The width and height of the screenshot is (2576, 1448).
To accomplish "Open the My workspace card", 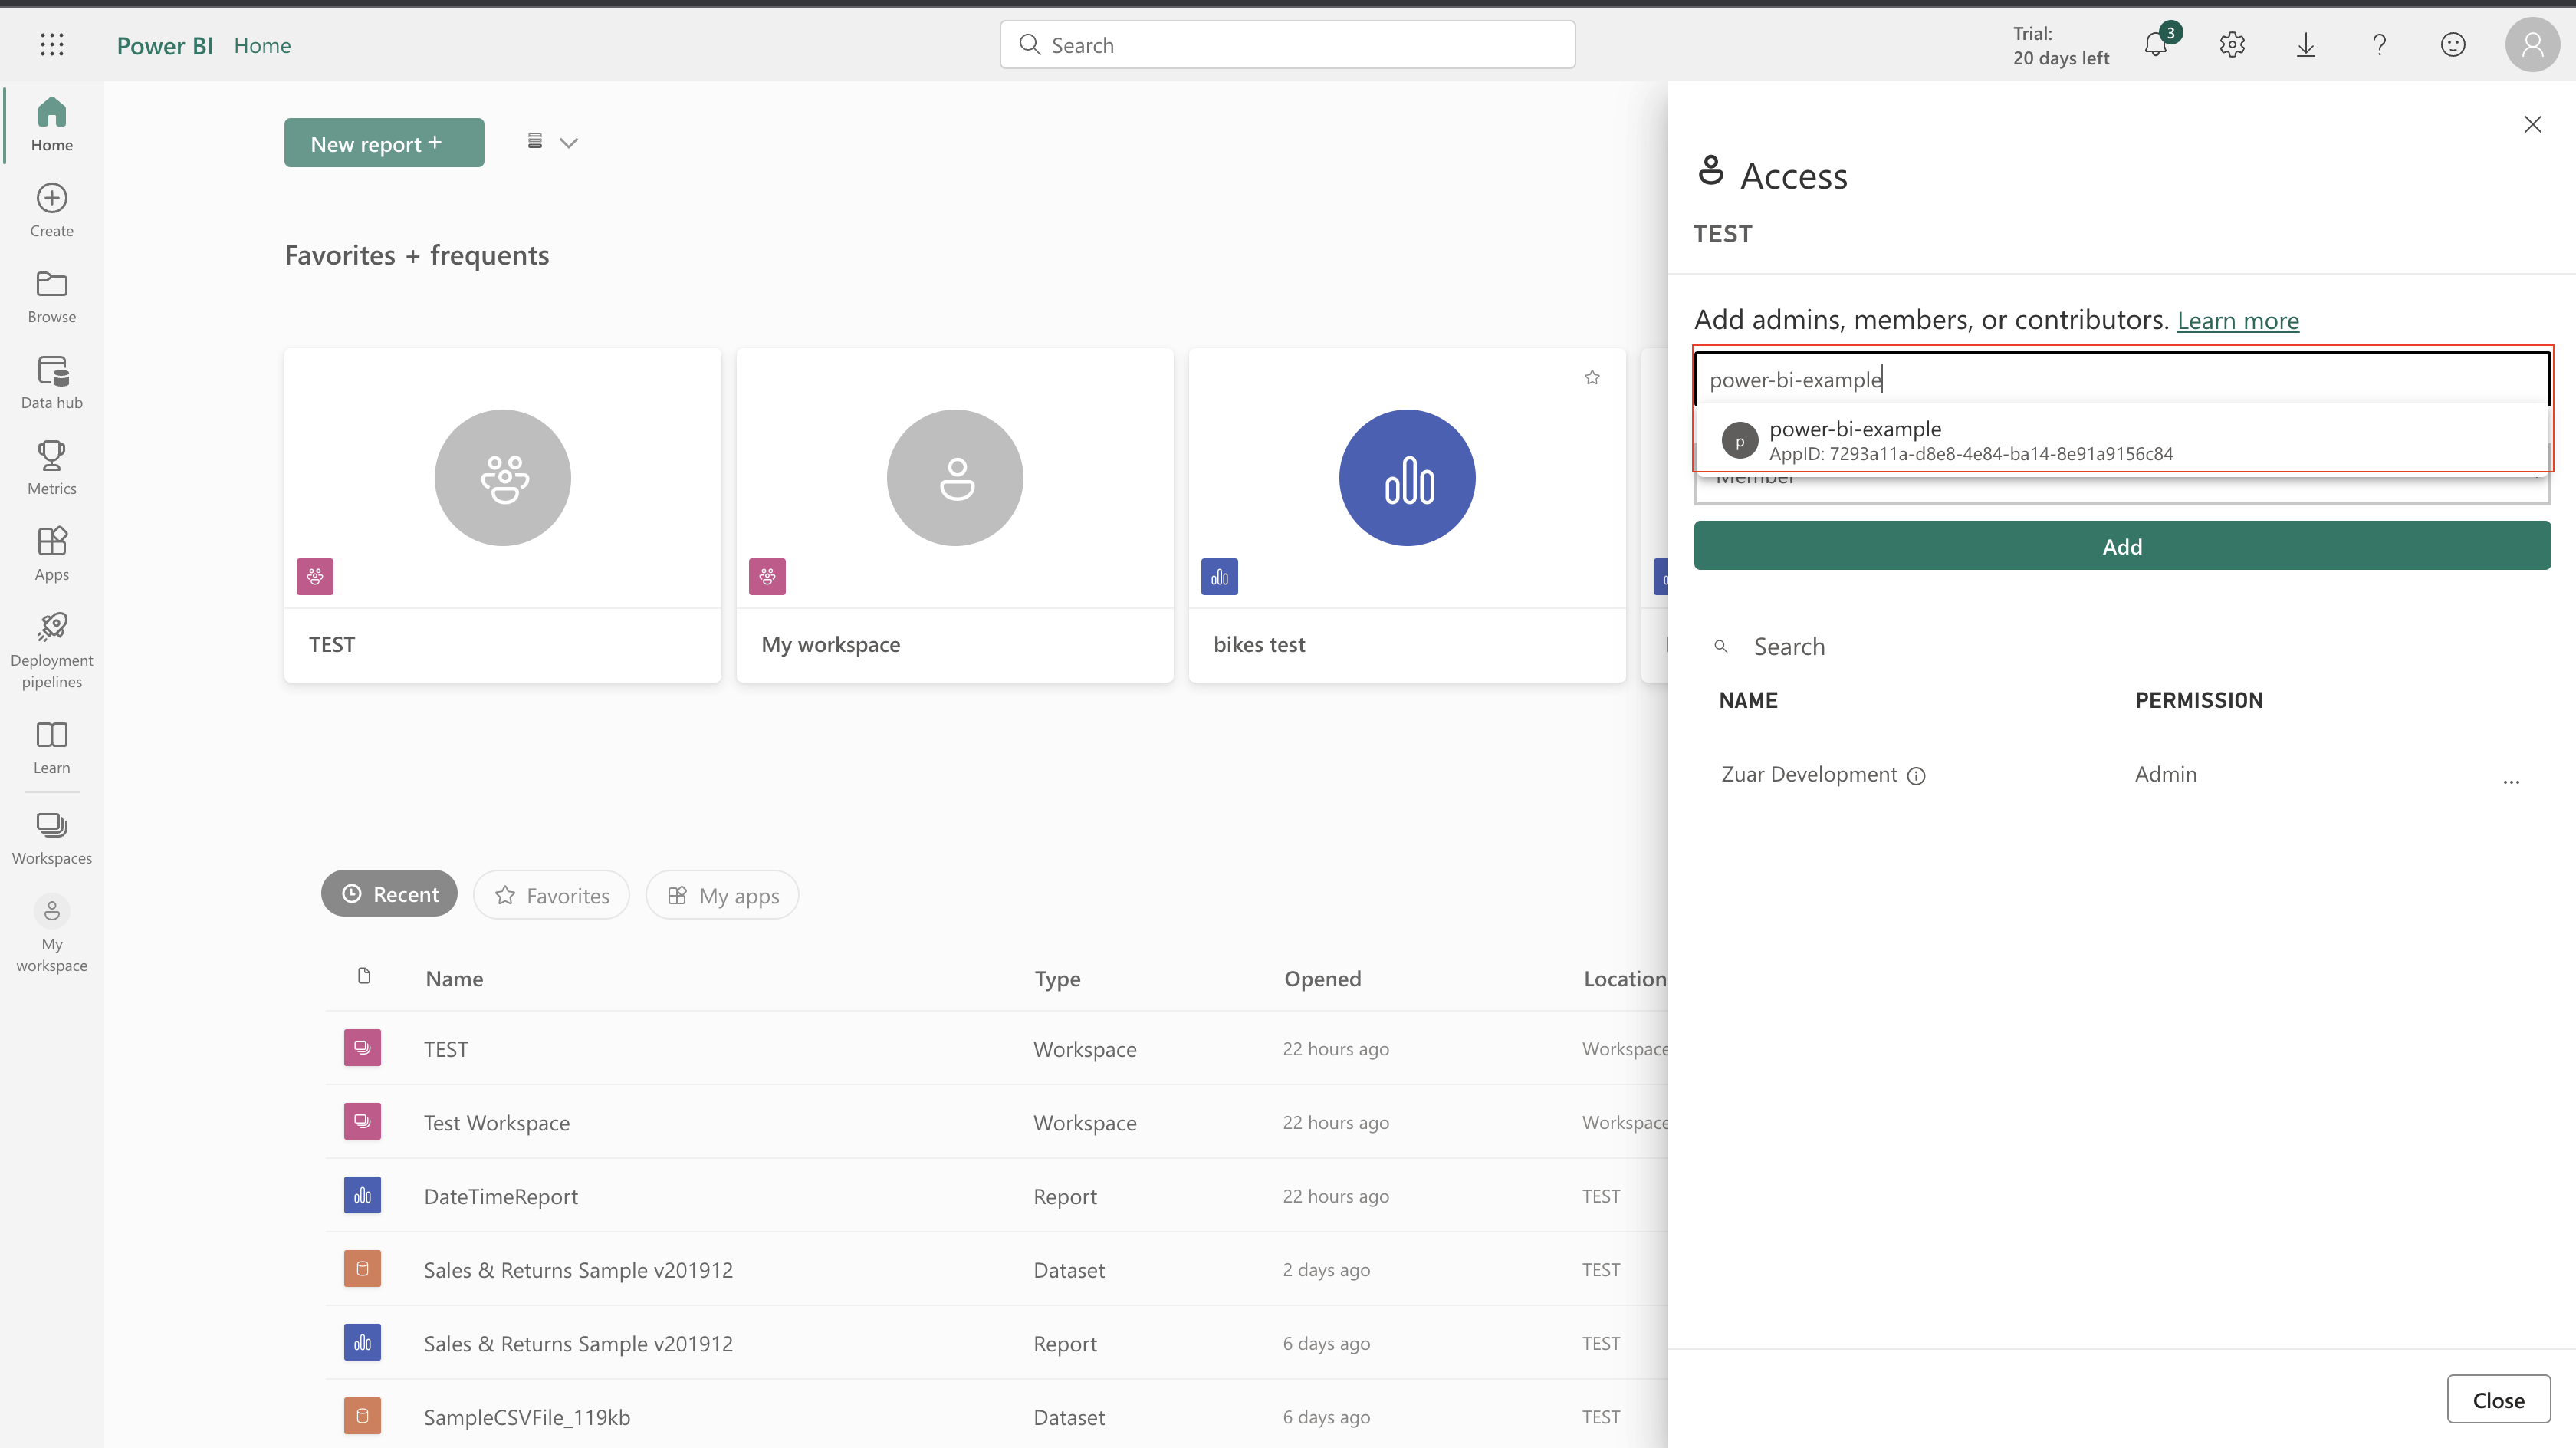I will click(955, 515).
